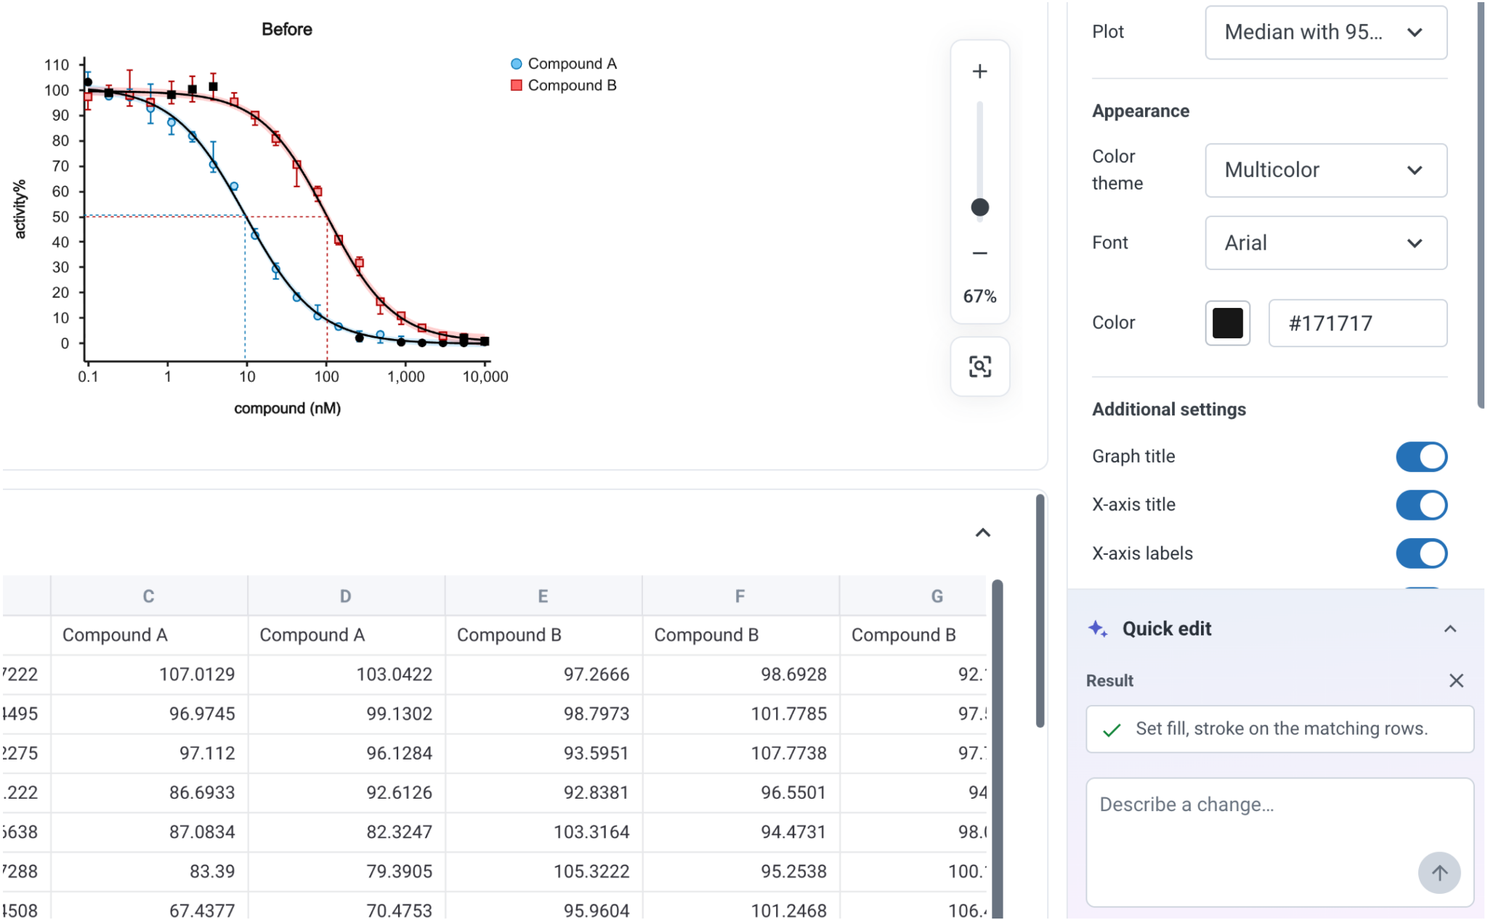
Task: Click the Compound B legend entry
Action: (564, 86)
